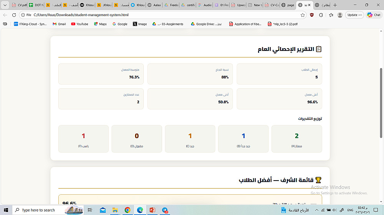Viewport: 384px width, 215px height.
Task: Switch to the CV-Ca tab
Action: (x=271, y=5)
